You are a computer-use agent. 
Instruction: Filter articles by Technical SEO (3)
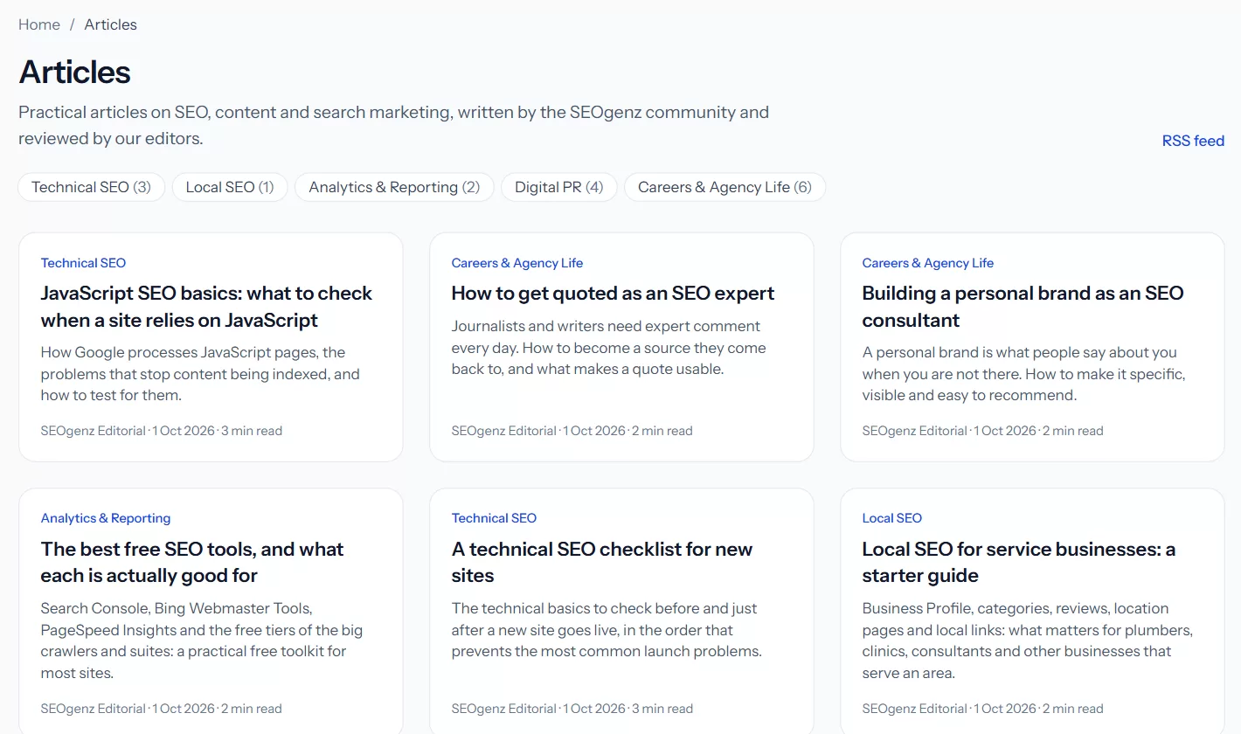tap(92, 187)
